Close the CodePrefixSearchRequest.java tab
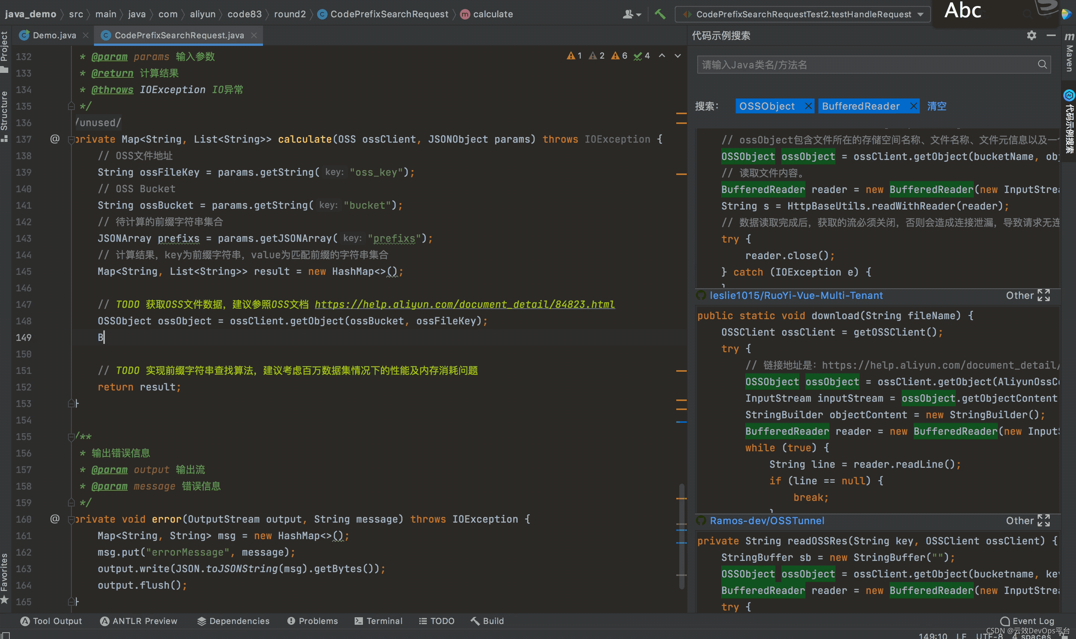Viewport: 1076px width, 639px height. pos(254,35)
